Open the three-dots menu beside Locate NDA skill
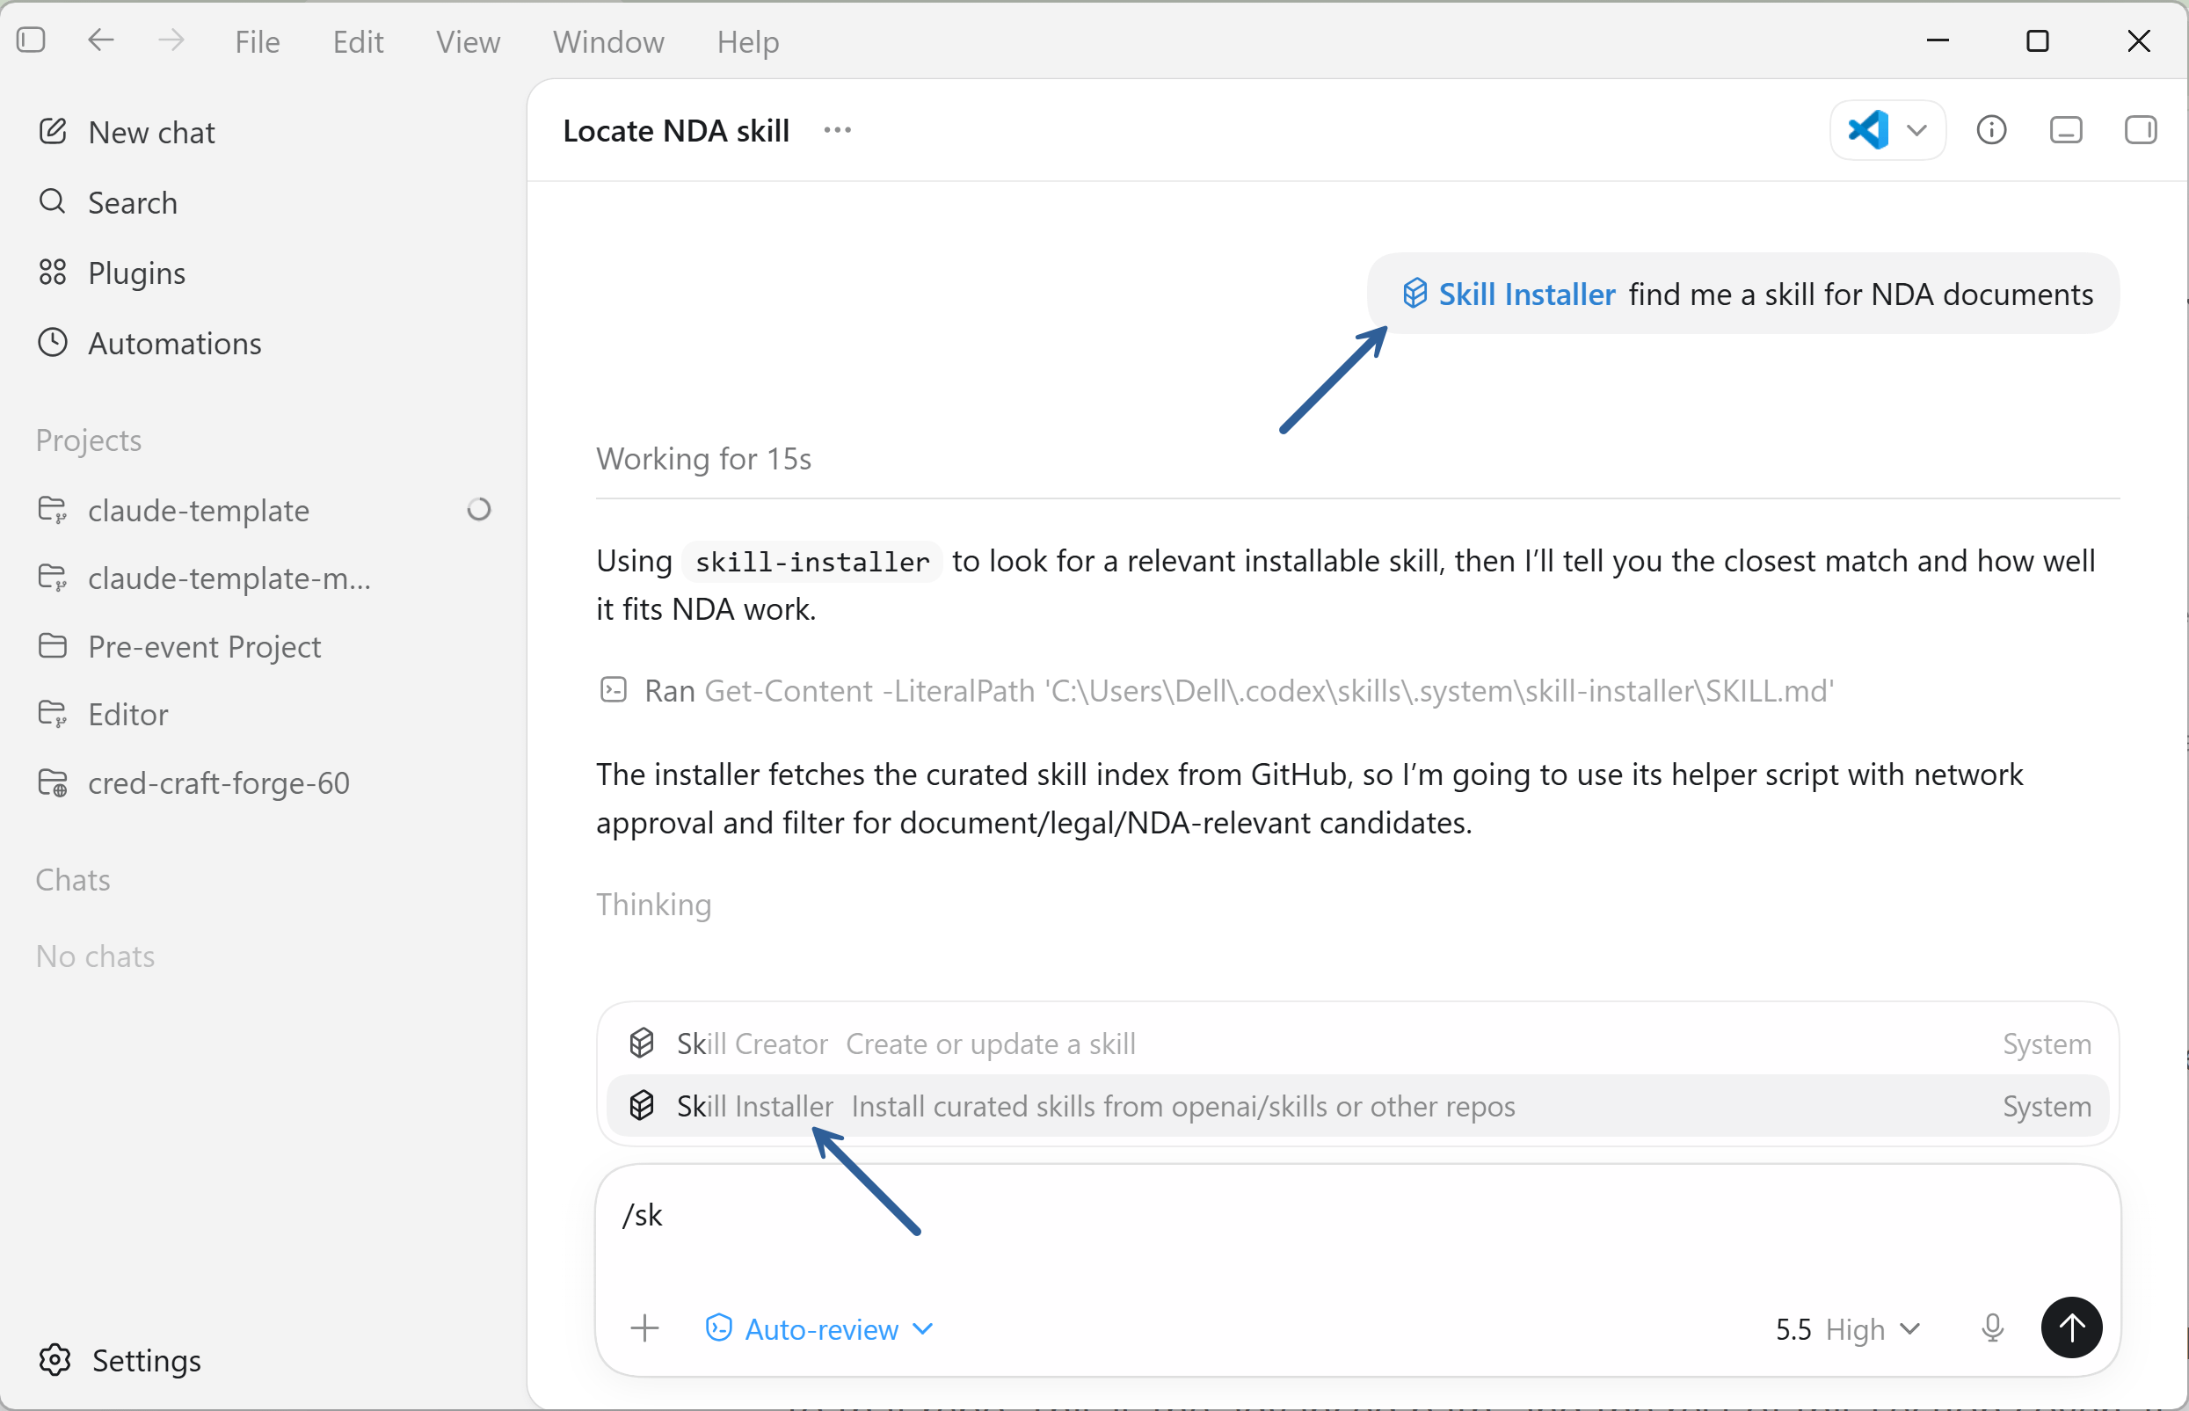This screenshot has height=1411, width=2189. coord(837,130)
